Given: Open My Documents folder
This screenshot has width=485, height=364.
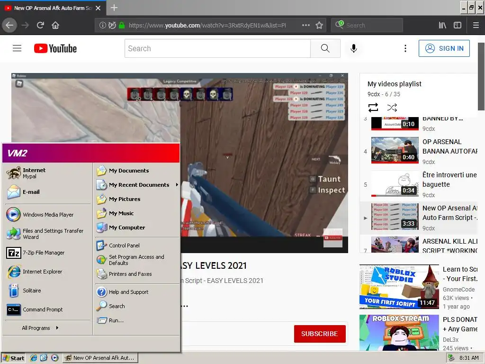Looking at the screenshot, I should click(x=137, y=171).
